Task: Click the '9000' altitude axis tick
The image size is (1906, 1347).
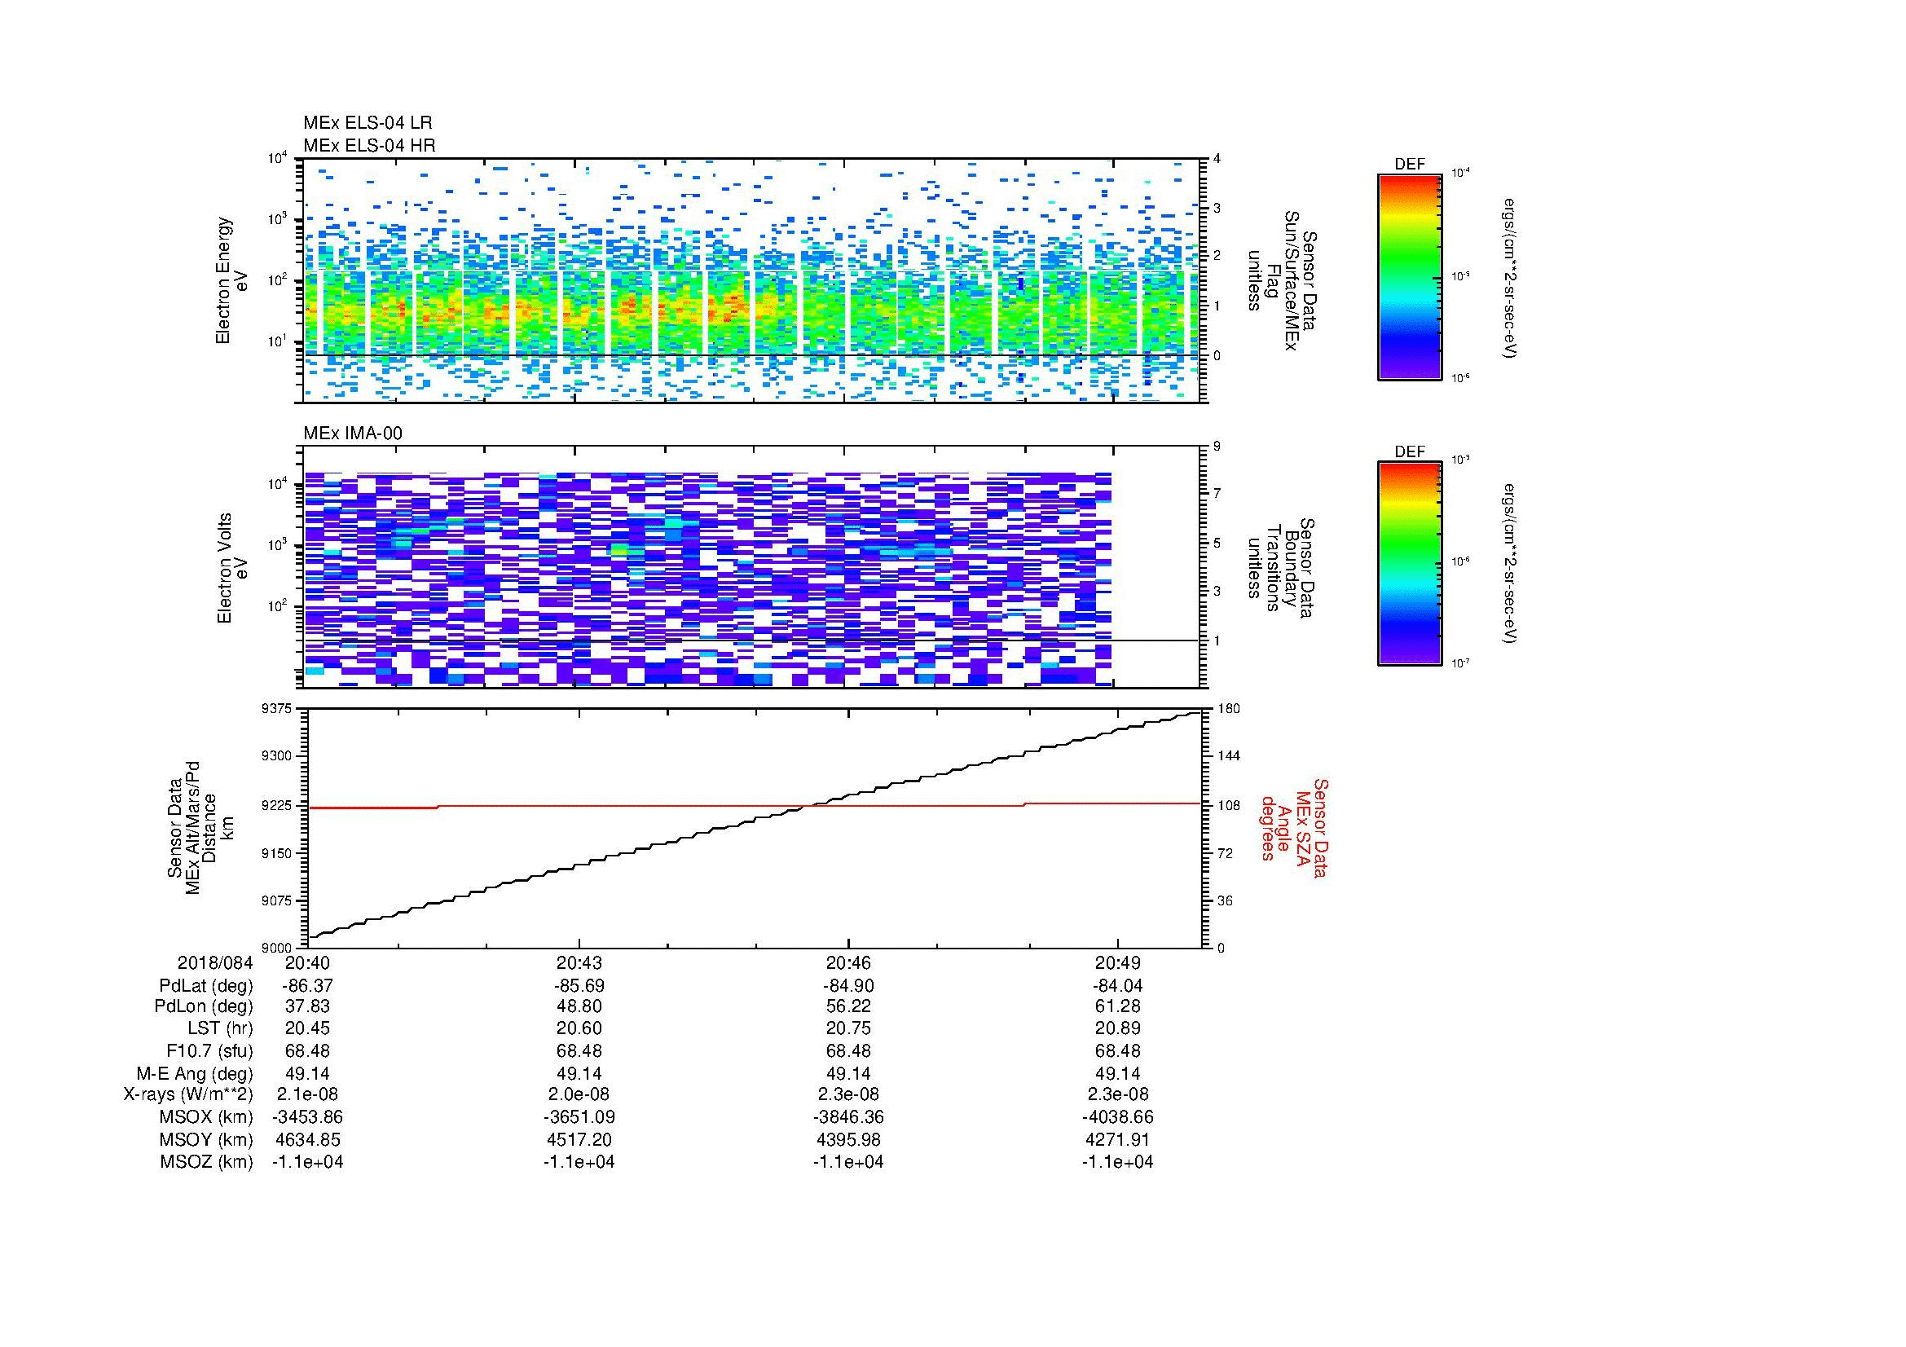Action: 278,948
